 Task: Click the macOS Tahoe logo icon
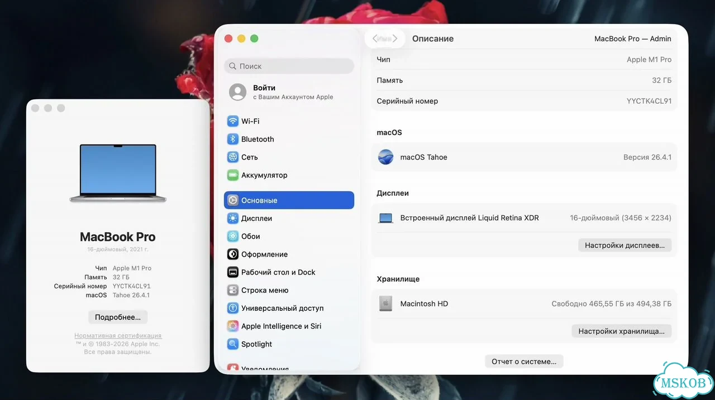pos(386,157)
